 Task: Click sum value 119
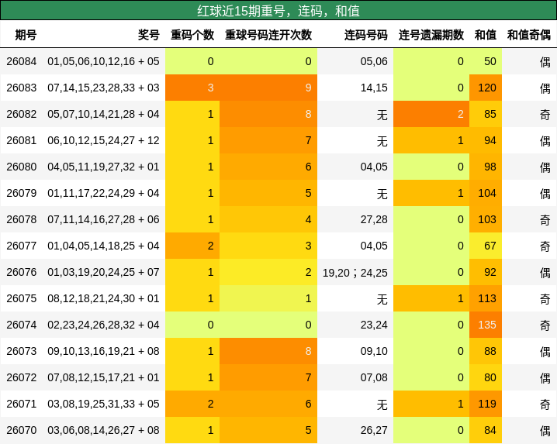pos(487,404)
